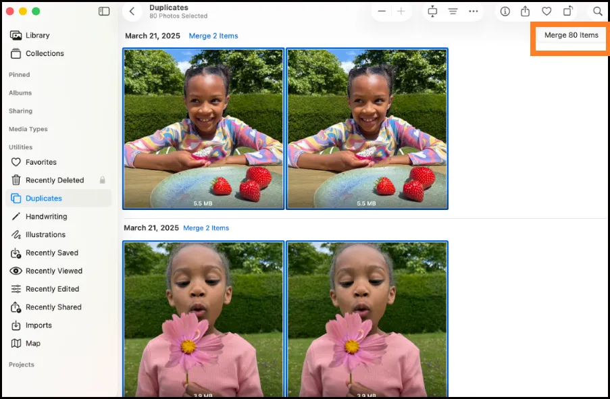
Task: Toggle favorite with the heart icon
Action: point(547,11)
